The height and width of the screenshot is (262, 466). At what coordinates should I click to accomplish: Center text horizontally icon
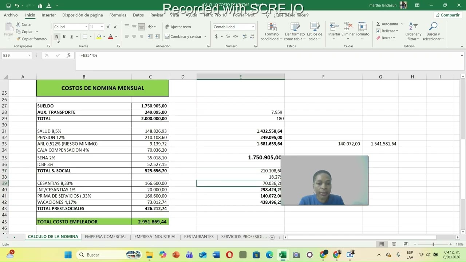[134, 36]
